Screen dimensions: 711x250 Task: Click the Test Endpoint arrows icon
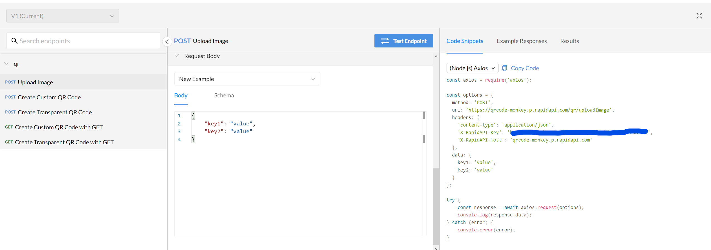[x=385, y=41]
